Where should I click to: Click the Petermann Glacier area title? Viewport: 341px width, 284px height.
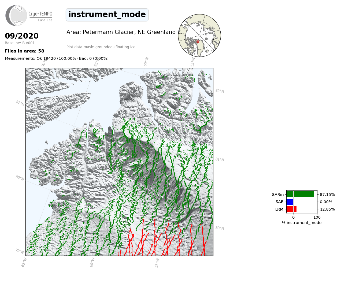121,32
